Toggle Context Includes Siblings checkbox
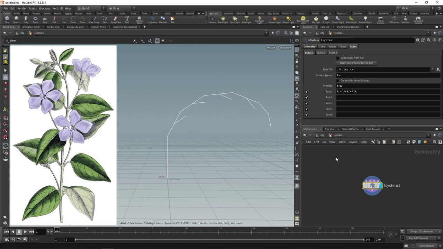Image resolution: width=443 pixels, height=249 pixels. click(x=338, y=81)
